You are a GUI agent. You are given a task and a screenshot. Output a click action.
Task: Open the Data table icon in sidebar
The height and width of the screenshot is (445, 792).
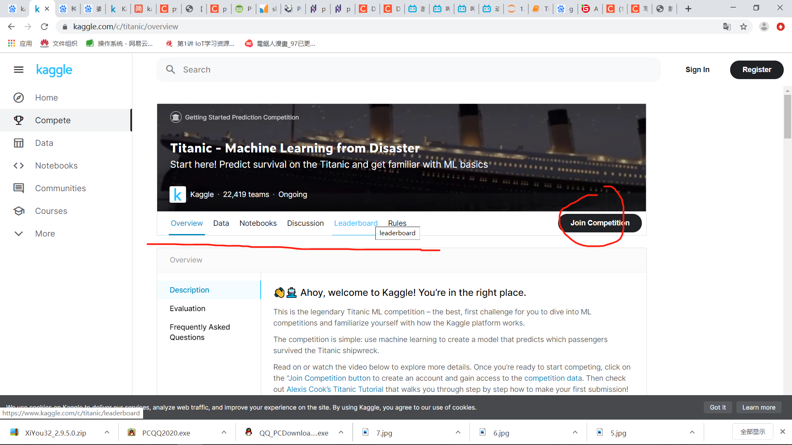point(19,143)
